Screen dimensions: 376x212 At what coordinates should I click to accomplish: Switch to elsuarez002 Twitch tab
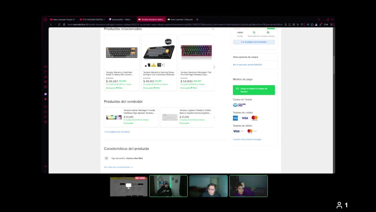click(x=121, y=19)
